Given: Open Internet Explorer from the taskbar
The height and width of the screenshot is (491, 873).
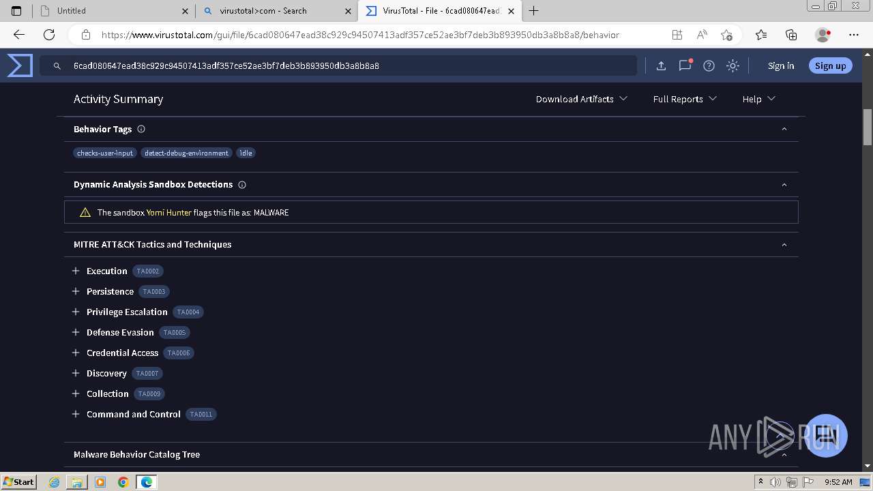Looking at the screenshot, I should point(55,482).
